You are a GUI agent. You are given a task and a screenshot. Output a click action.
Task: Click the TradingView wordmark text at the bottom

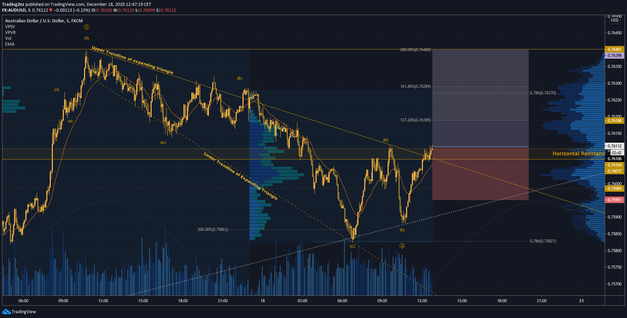24,312
